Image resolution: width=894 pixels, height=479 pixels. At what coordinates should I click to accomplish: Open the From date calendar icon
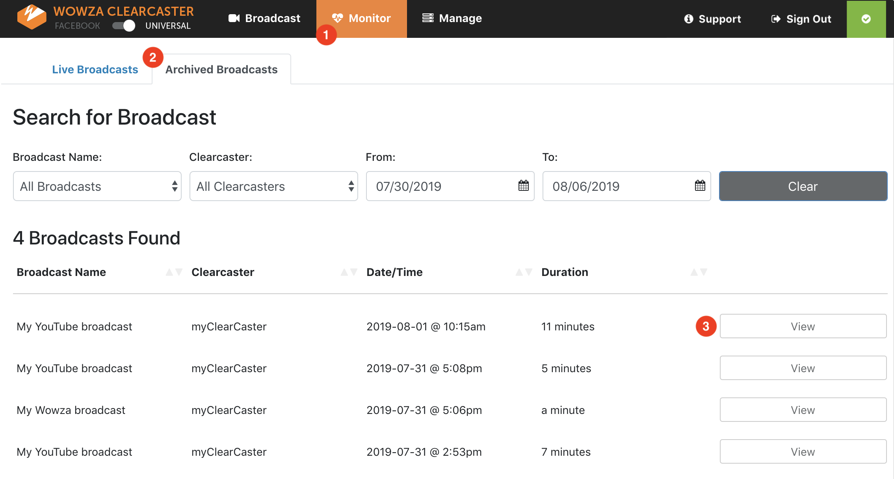pos(523,186)
